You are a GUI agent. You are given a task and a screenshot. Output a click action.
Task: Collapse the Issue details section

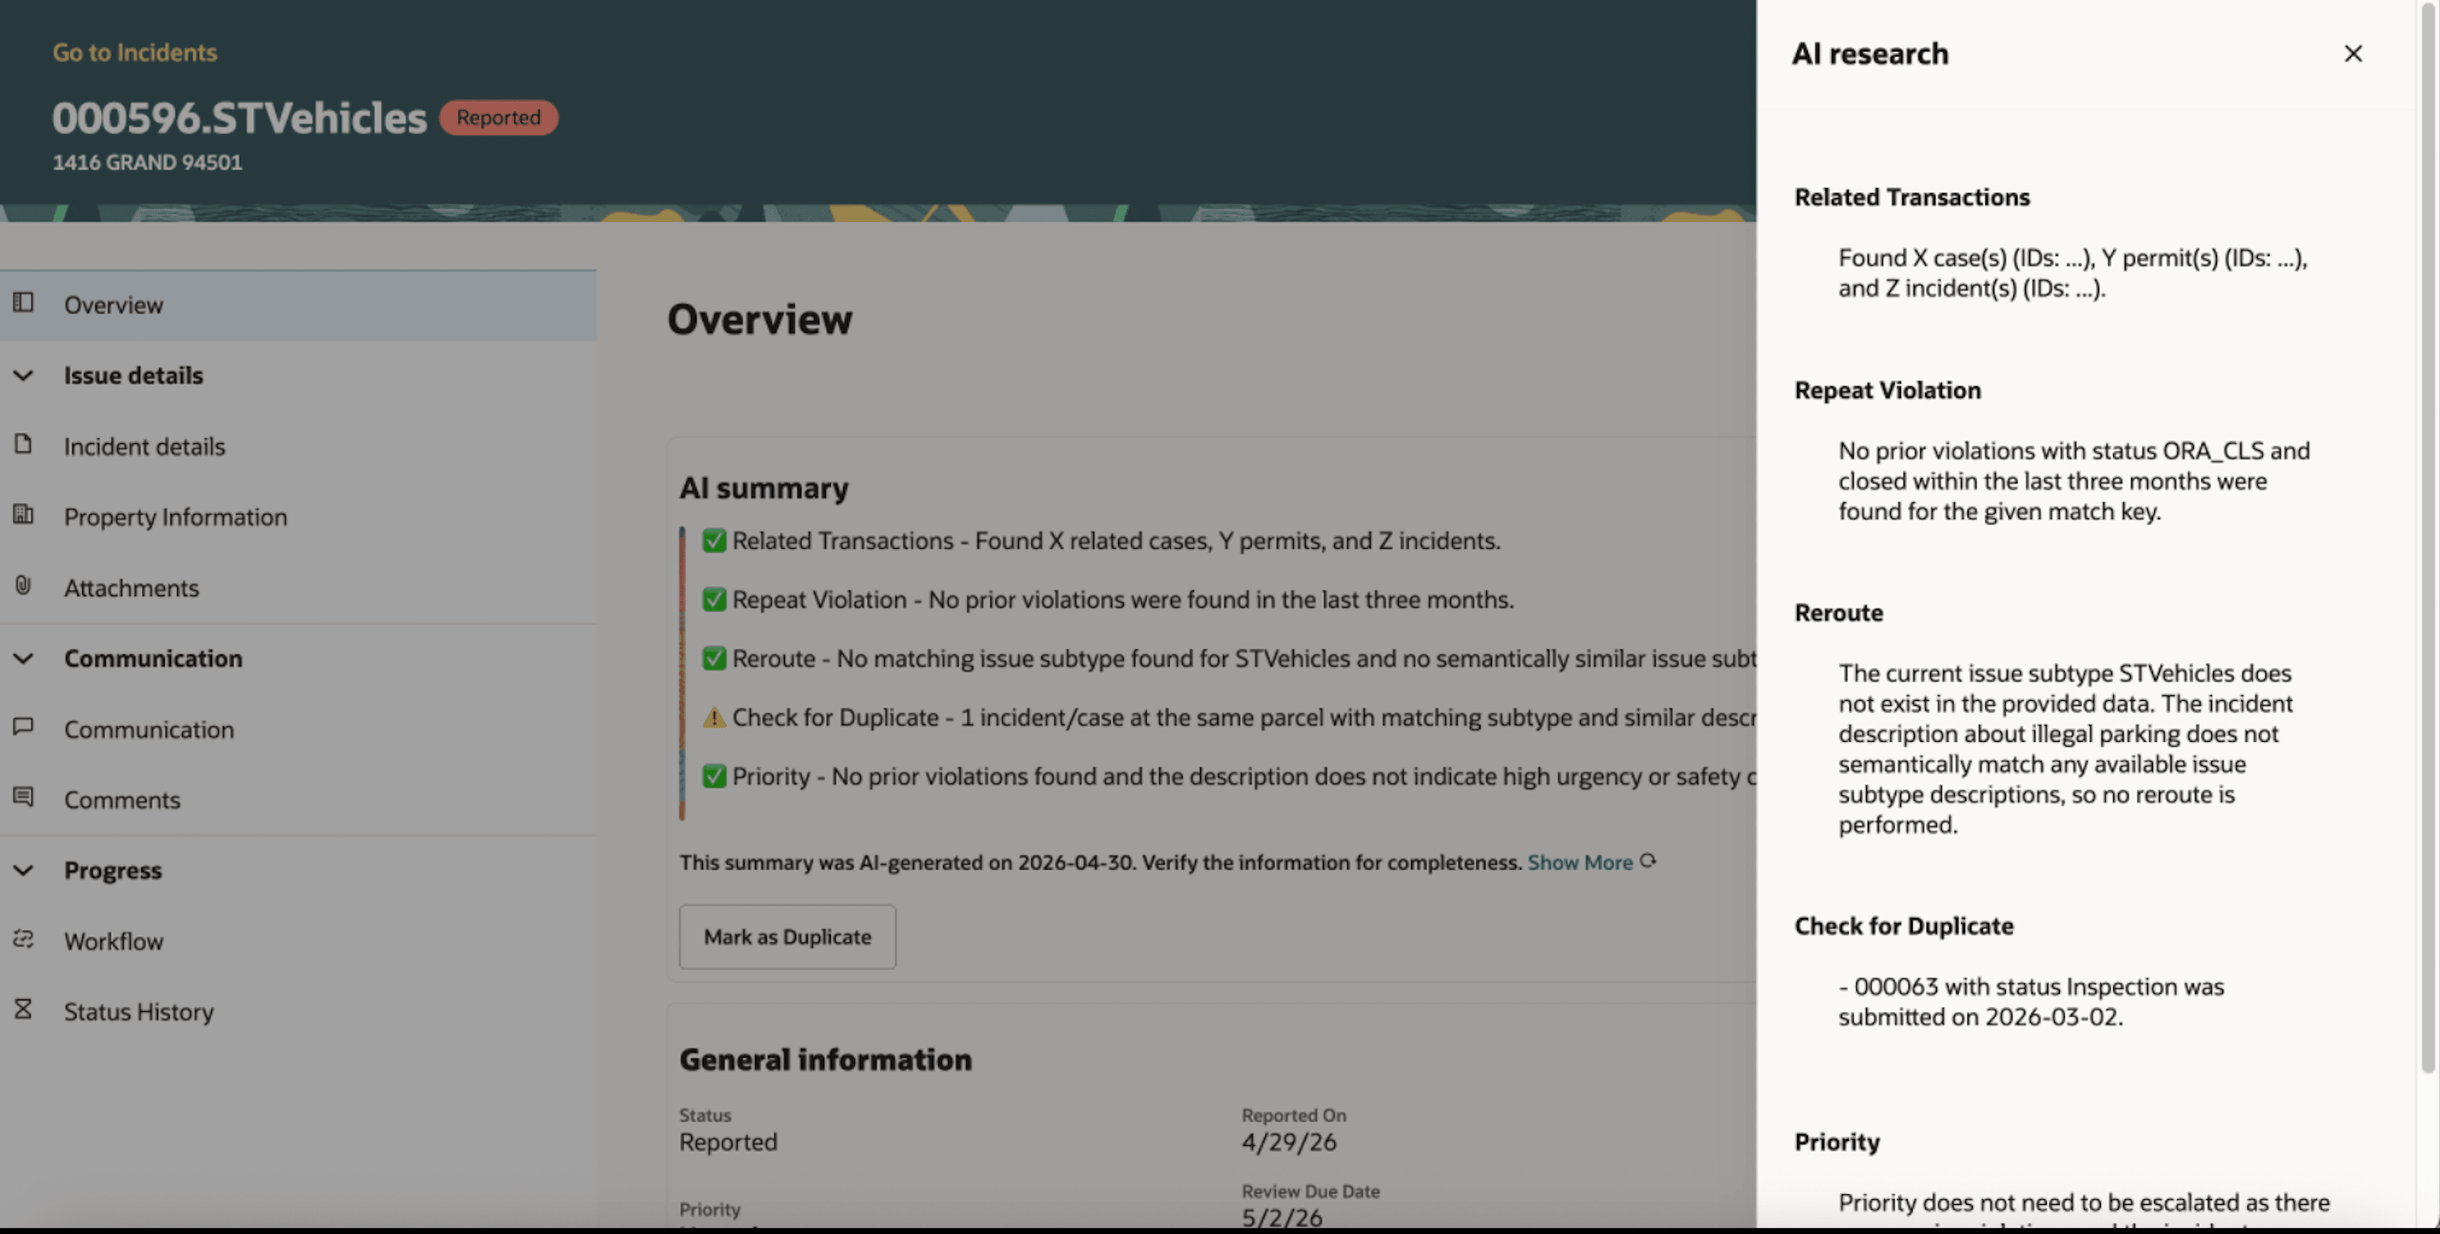23,376
